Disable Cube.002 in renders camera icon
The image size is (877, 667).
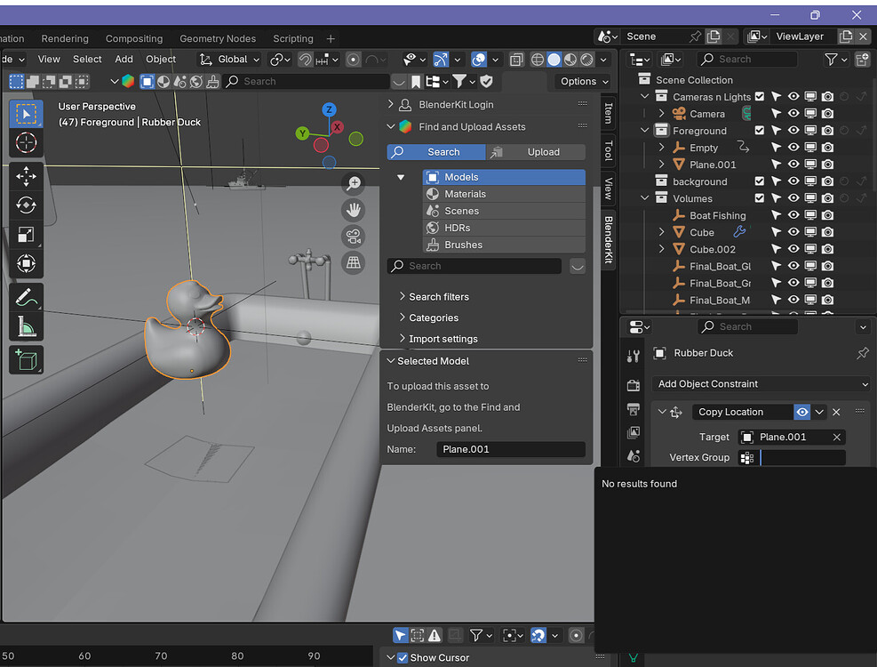pos(828,249)
